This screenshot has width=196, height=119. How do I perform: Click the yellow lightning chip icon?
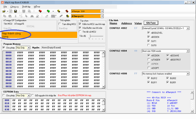59,11
